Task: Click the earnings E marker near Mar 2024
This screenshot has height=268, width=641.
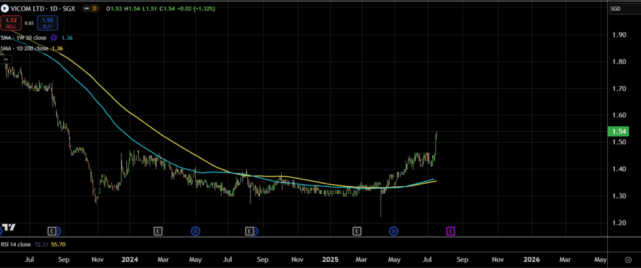Action: click(158, 231)
